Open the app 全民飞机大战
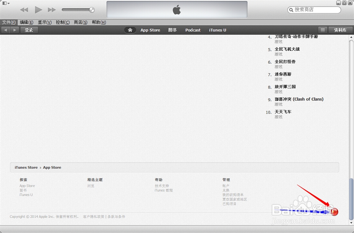354x233 pixels. (x=287, y=49)
